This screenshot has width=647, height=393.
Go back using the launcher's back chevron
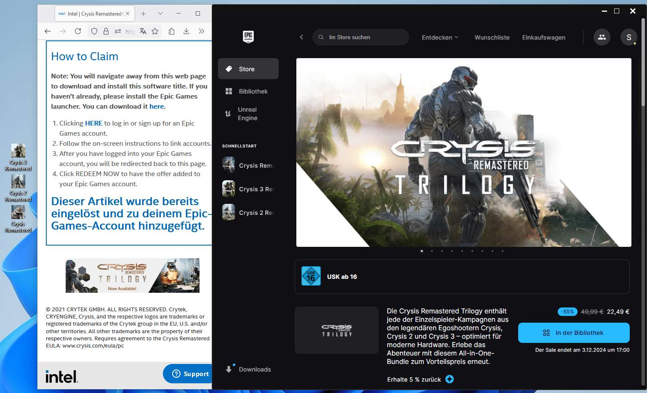pyautogui.click(x=301, y=37)
